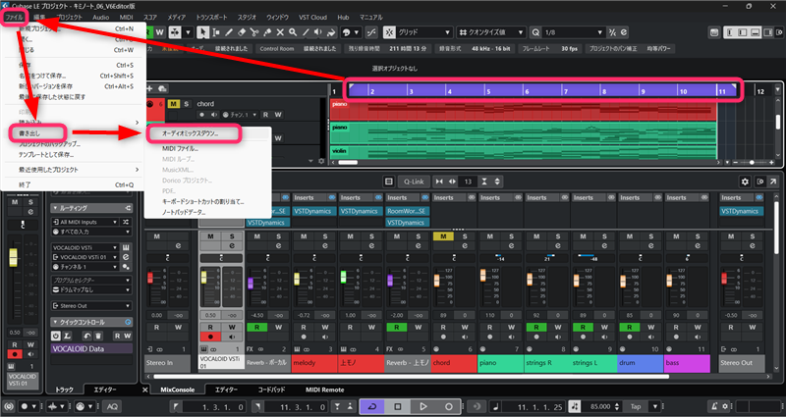Select the Split scissors tool

254,32
